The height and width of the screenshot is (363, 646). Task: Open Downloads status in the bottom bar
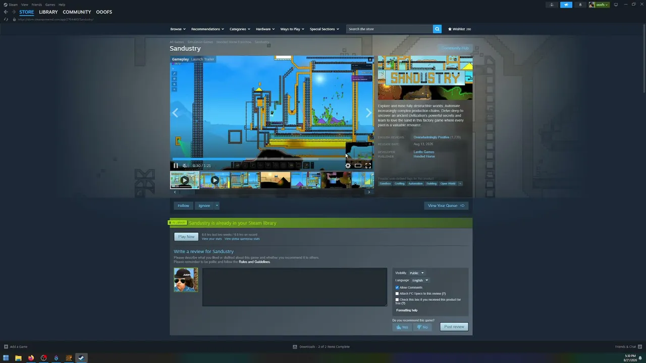point(321,347)
